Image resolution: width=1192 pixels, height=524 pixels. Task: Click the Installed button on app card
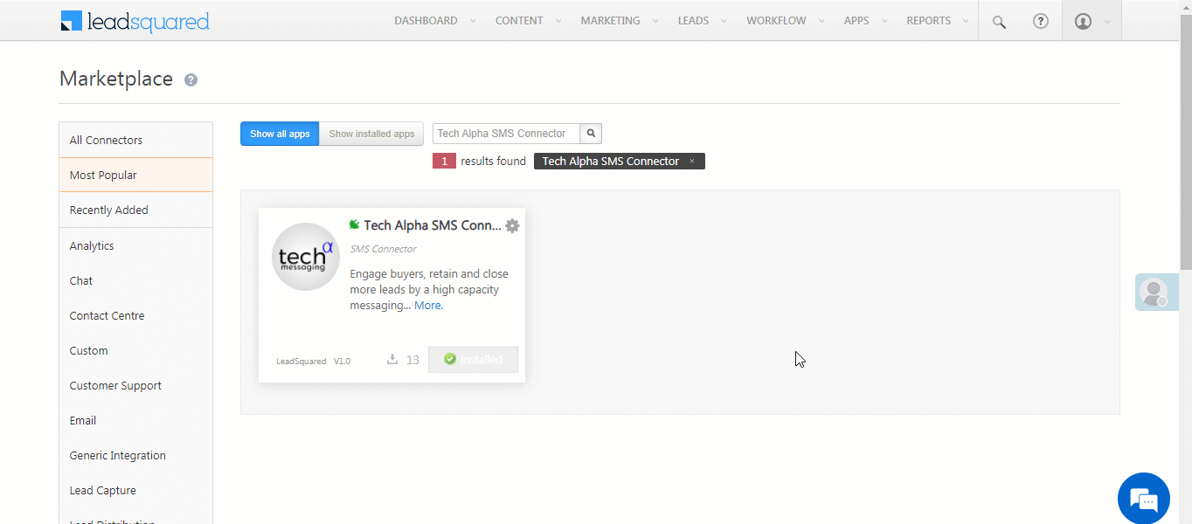pos(473,359)
